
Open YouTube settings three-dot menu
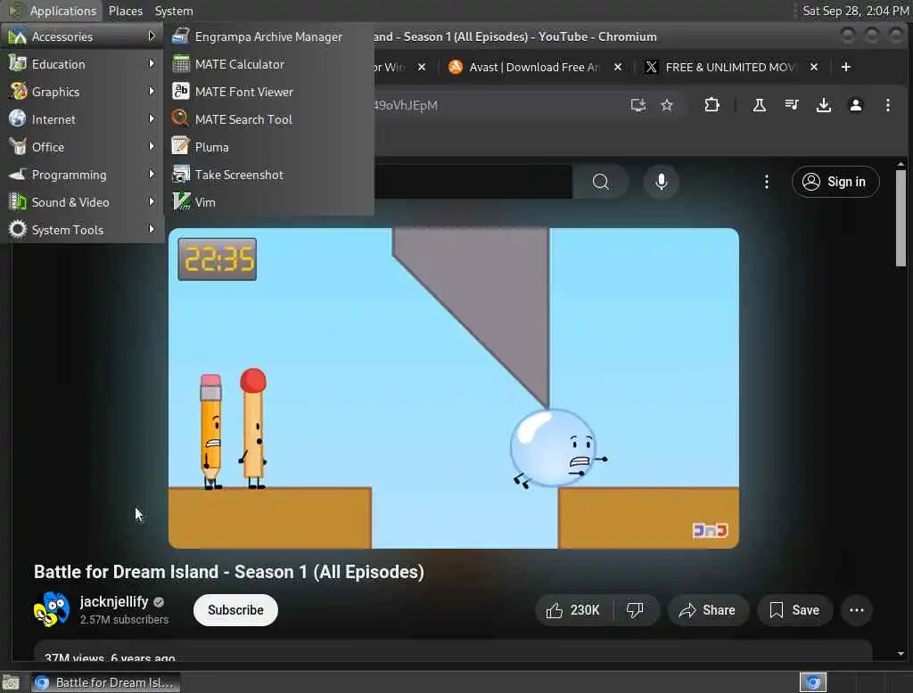tap(766, 182)
